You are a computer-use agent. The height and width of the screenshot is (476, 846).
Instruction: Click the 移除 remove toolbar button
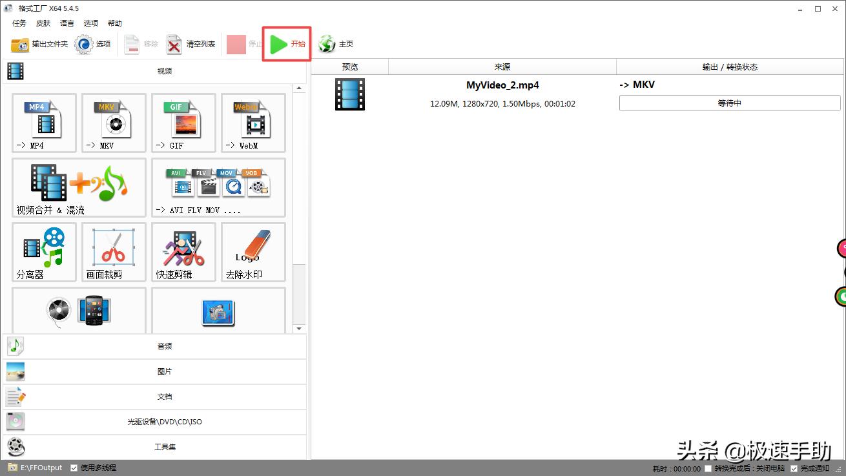[141, 44]
